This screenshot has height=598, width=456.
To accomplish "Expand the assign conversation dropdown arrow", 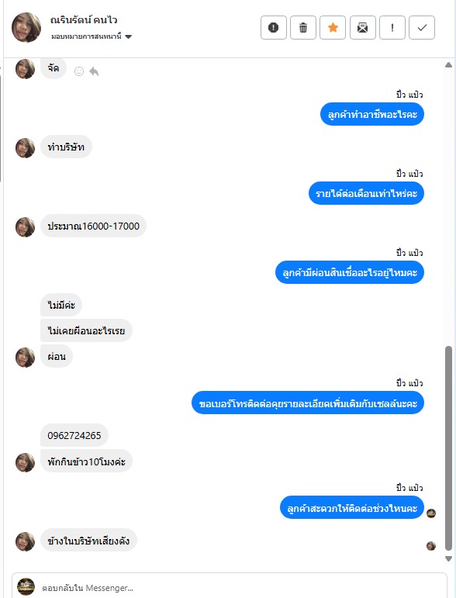I will (x=129, y=37).
